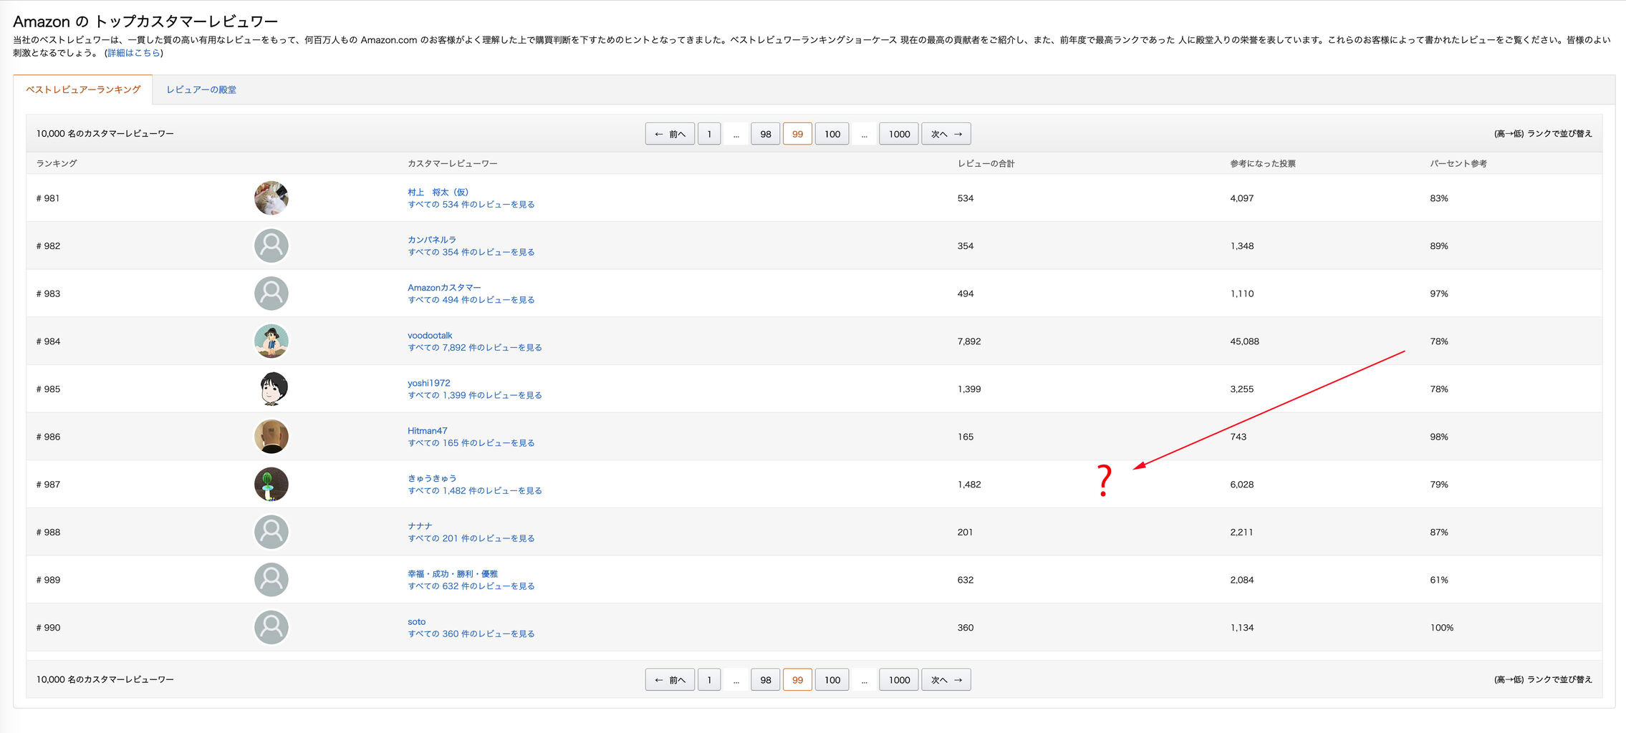
Task: Switch to レビュアーの殿堂 tab
Action: 201,89
